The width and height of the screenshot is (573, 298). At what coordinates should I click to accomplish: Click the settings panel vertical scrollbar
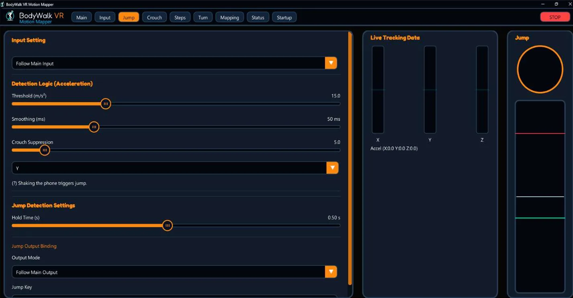point(350,158)
